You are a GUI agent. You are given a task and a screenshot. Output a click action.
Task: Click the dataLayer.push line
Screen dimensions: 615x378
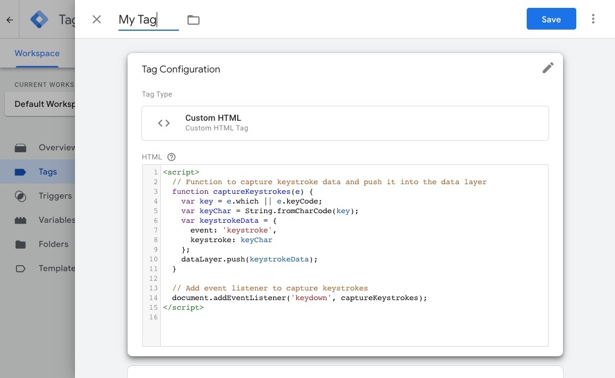250,259
